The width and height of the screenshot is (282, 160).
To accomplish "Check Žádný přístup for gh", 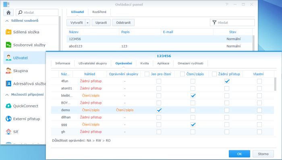I will pyautogui.click(x=227, y=132).
